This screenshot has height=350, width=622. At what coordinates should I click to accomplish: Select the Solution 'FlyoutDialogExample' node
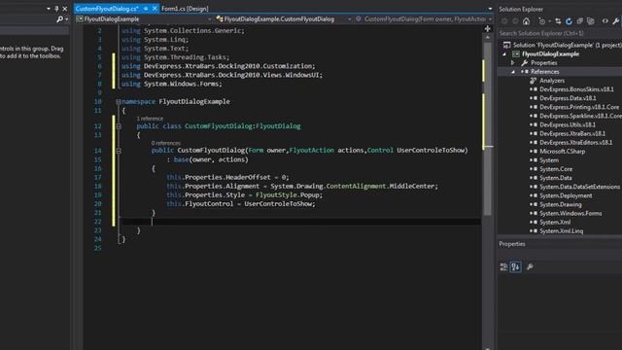click(x=567, y=45)
